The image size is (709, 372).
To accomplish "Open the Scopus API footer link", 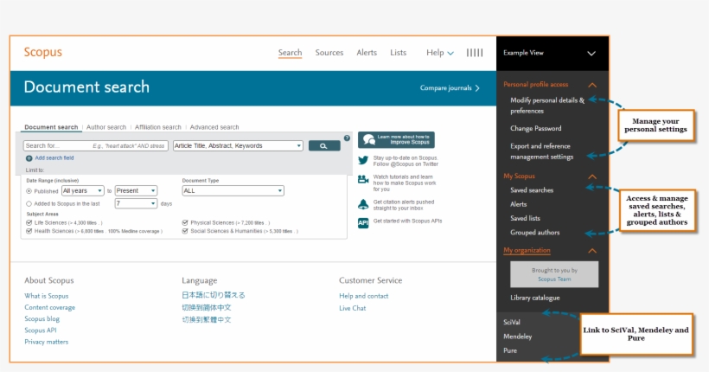I will (x=41, y=330).
